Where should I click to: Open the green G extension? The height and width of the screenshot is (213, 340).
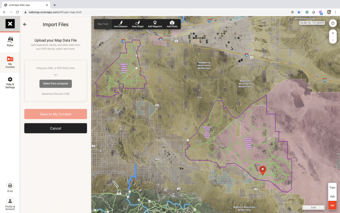307,12
